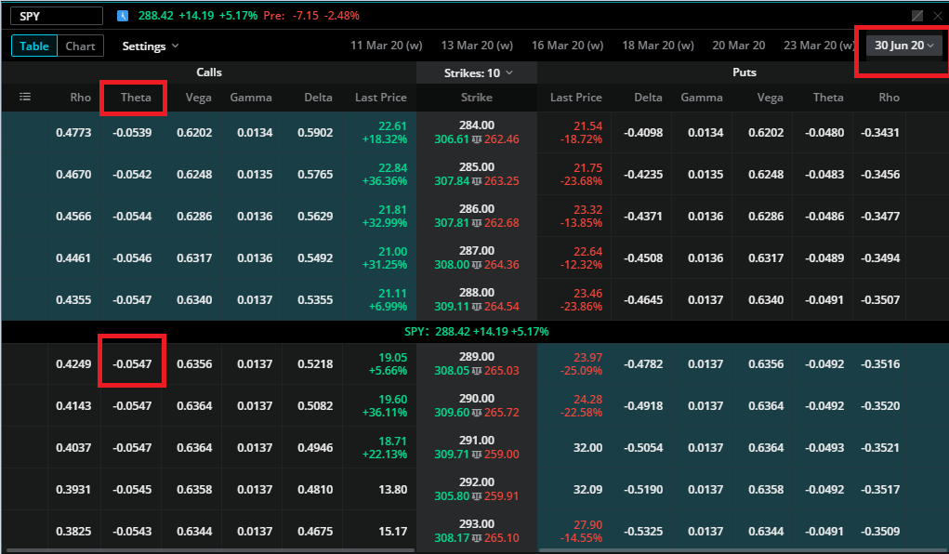Click the puts side horizontal scrollbar
The image size is (949, 554).
click(744, 550)
